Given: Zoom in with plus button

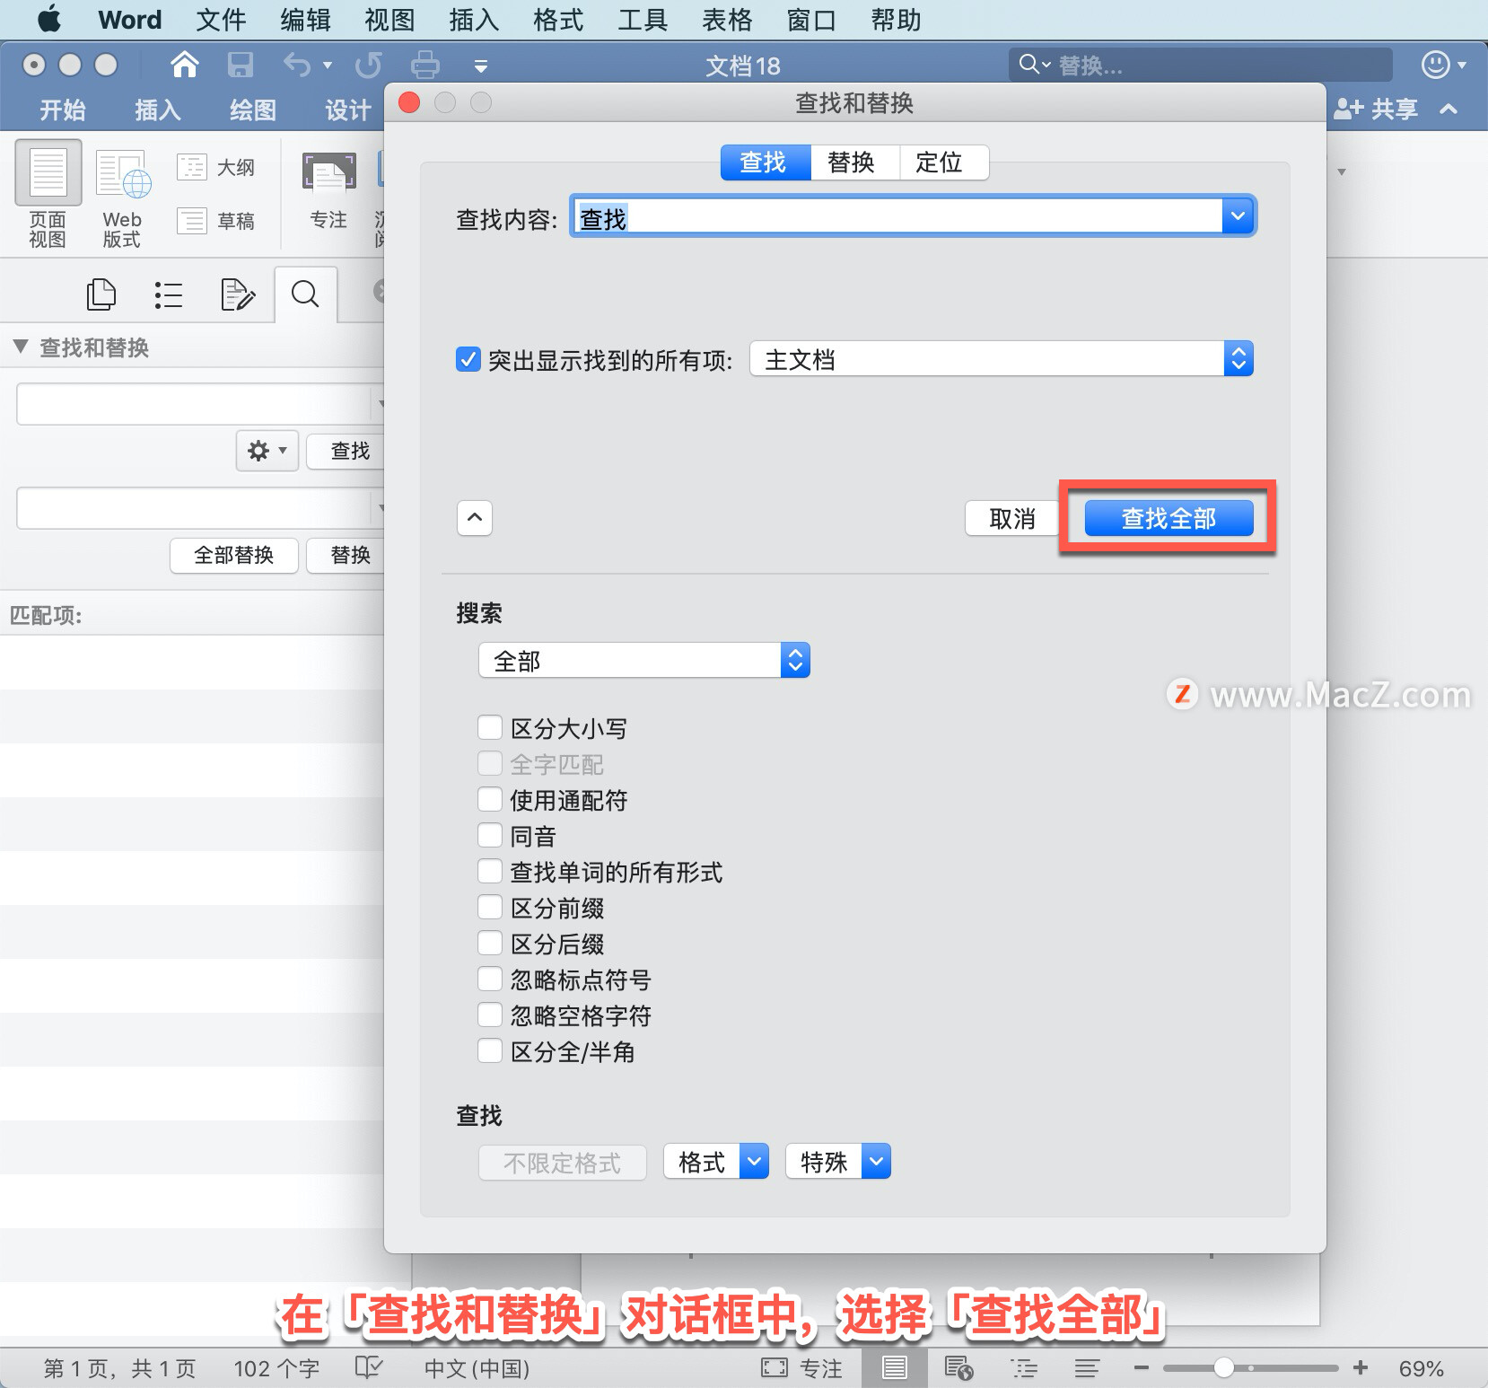Looking at the screenshot, I should (x=1361, y=1367).
